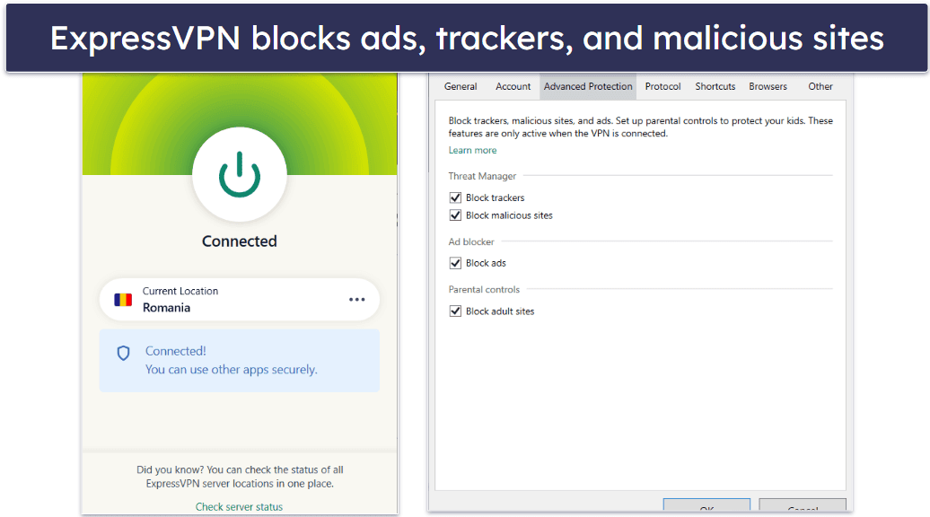Open the Other tab
The height and width of the screenshot is (517, 930).
[x=820, y=86]
